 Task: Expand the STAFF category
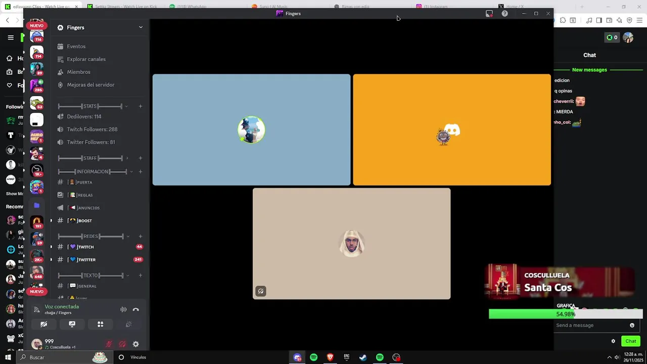pyautogui.click(x=93, y=158)
